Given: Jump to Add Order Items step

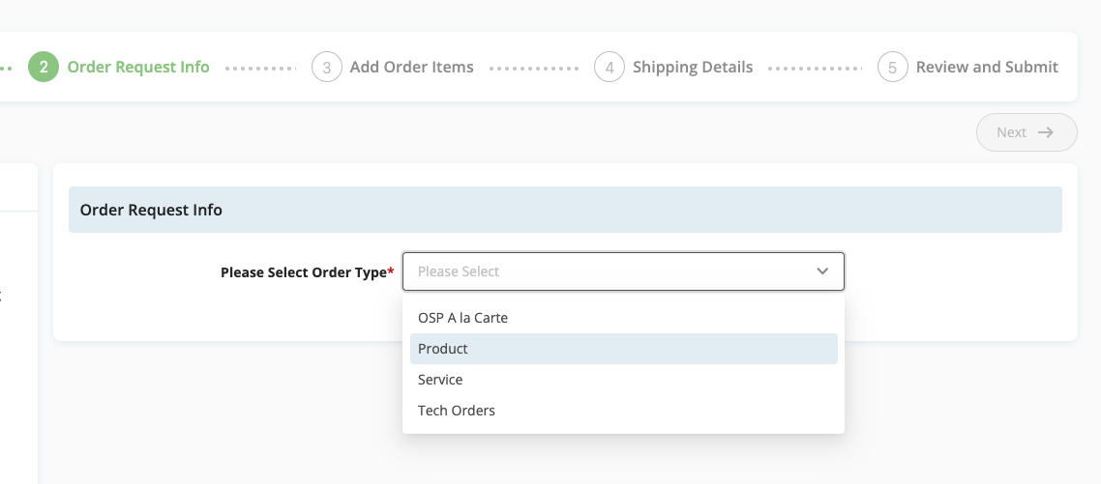Looking at the screenshot, I should (393, 68).
